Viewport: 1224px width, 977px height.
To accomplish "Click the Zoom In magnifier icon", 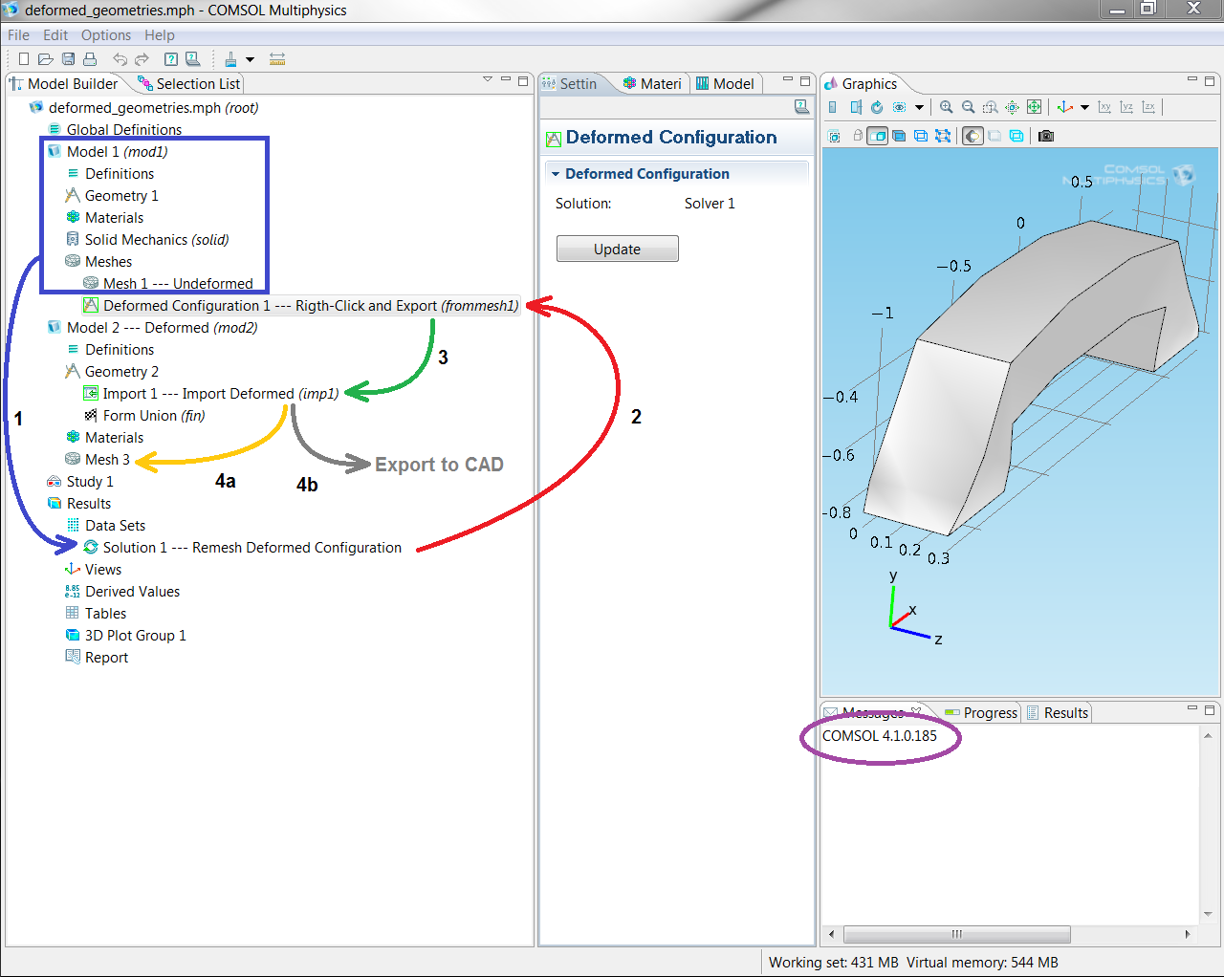I will pos(946,107).
